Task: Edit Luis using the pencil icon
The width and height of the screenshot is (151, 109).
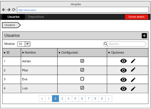Action: 133,89
